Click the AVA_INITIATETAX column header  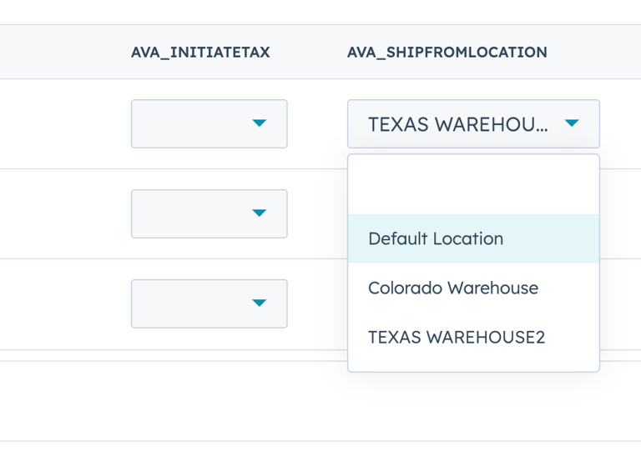pos(200,53)
